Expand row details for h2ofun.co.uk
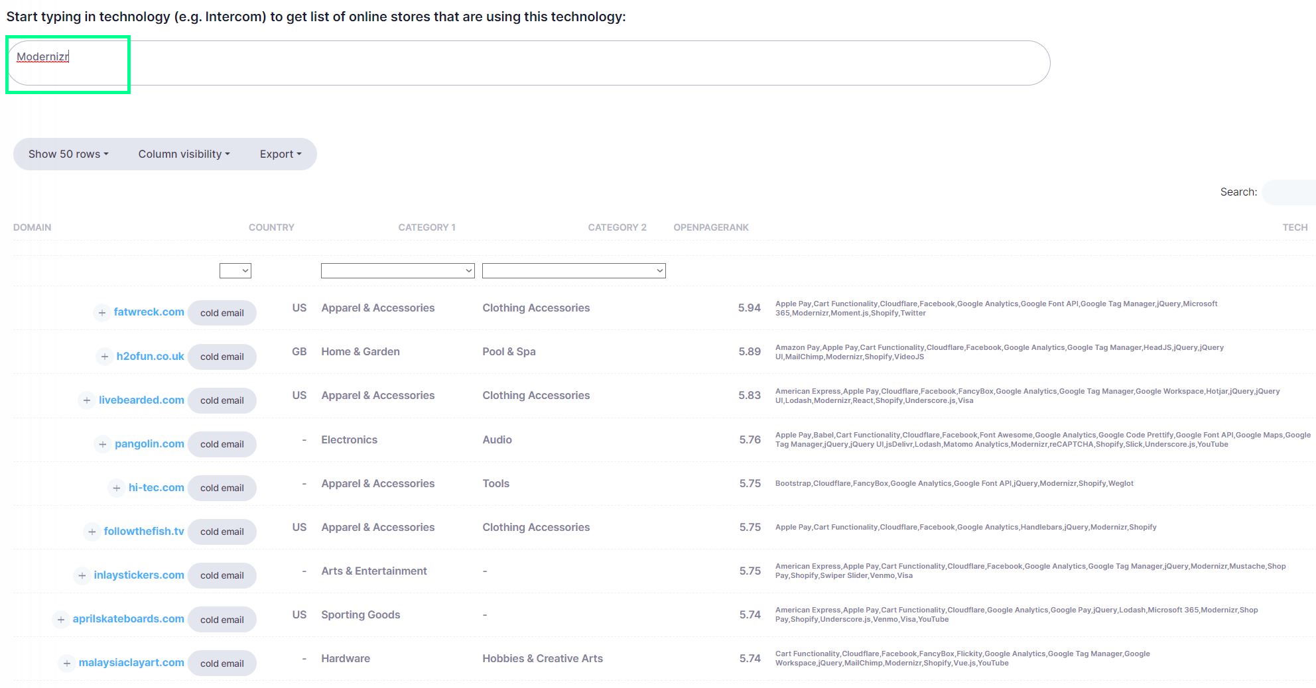 tap(104, 356)
